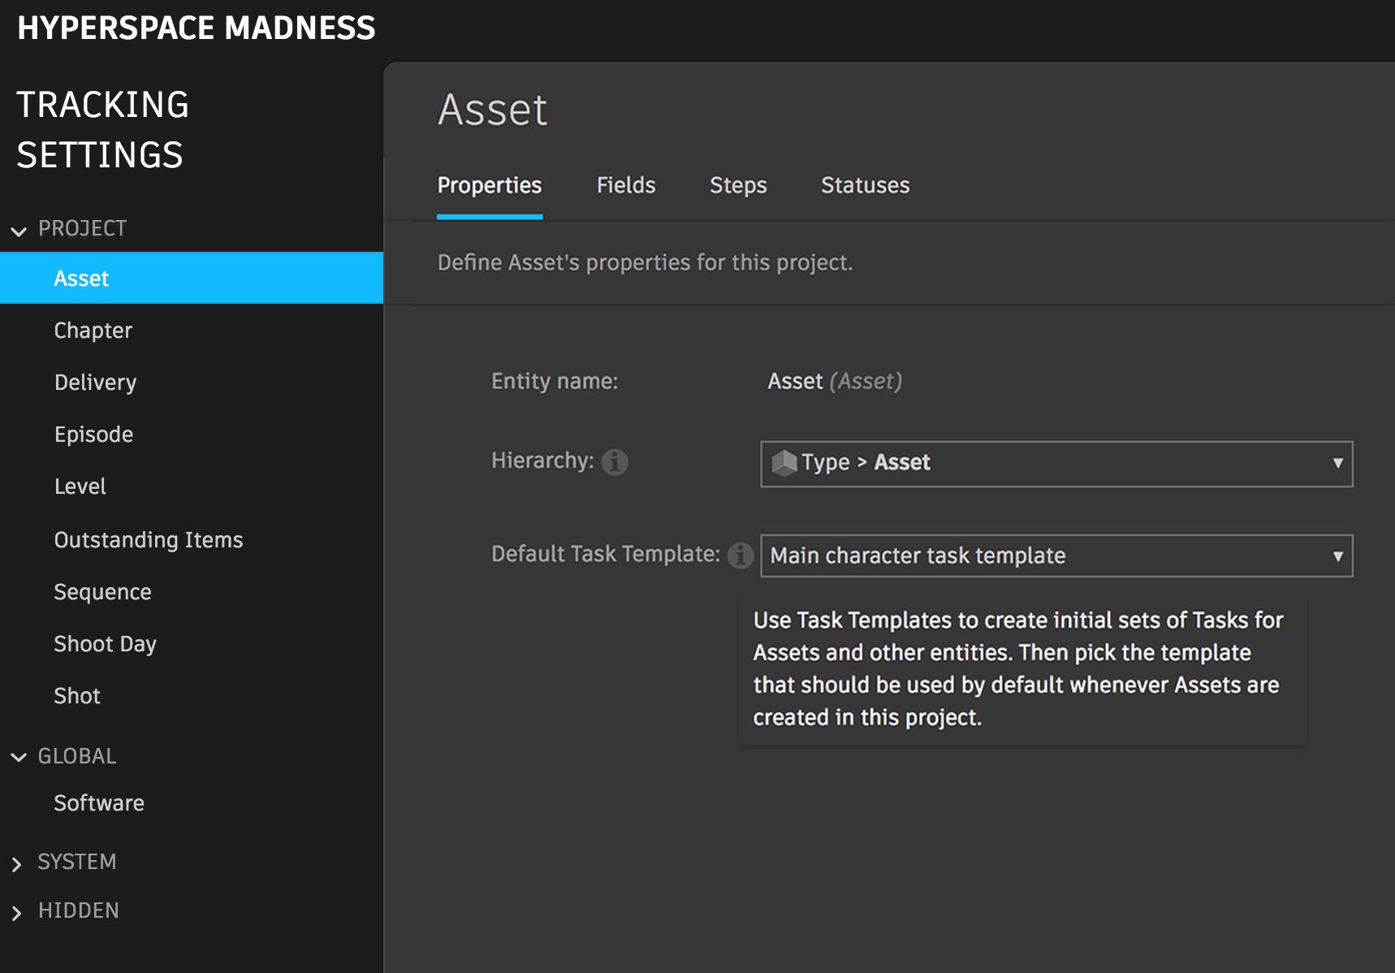Switch to the Properties tab

tap(490, 186)
